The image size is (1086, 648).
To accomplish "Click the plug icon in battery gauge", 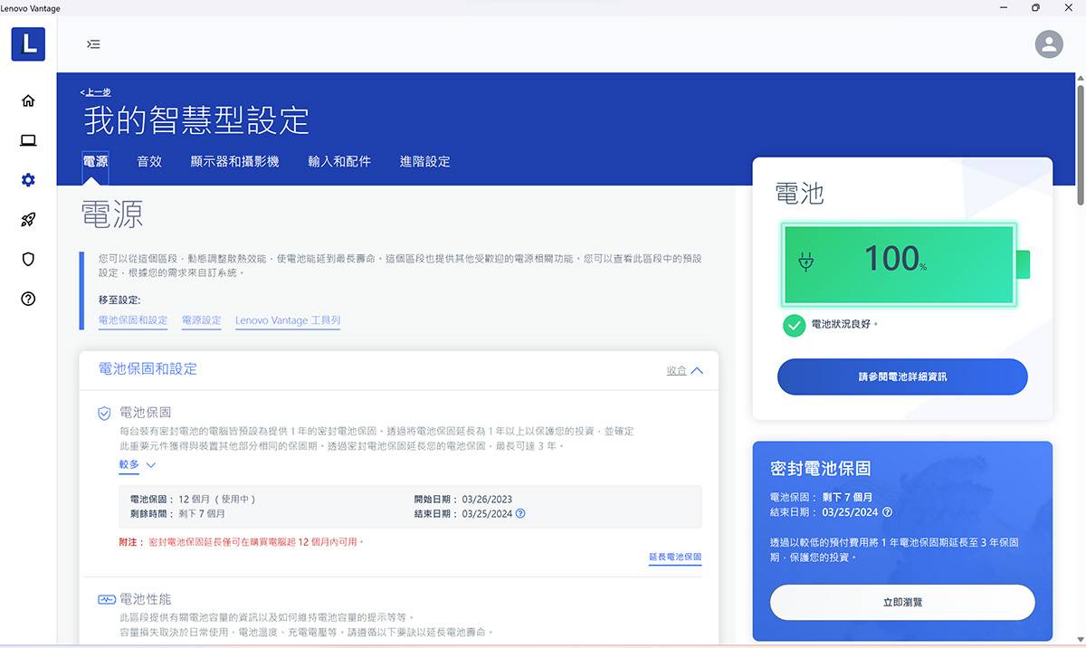I will [806, 262].
